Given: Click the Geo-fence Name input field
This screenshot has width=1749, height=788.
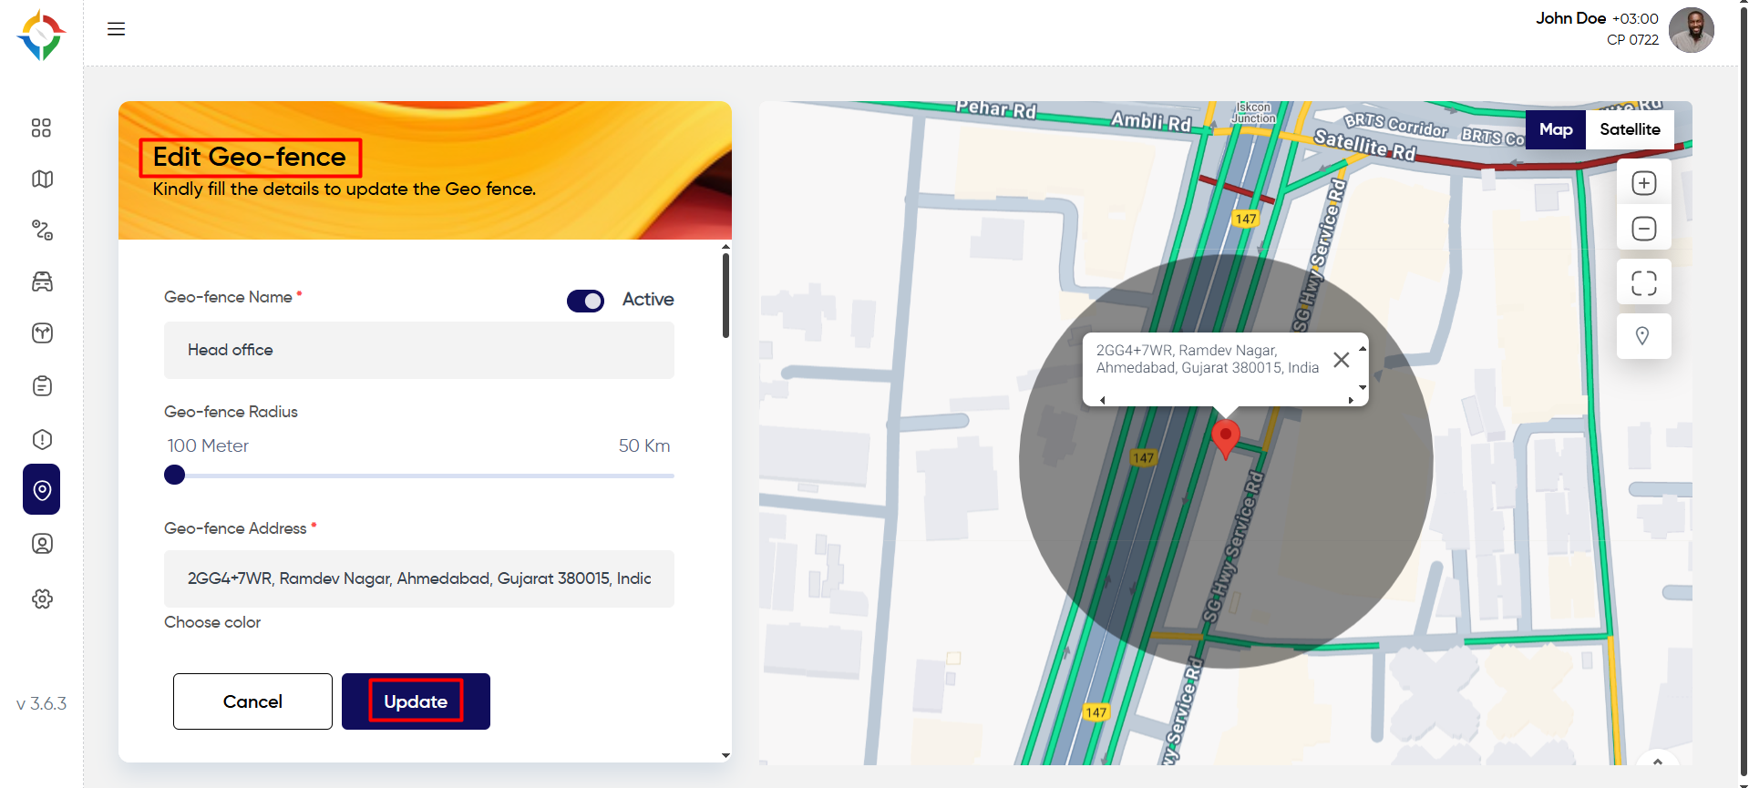Looking at the screenshot, I should point(419,350).
